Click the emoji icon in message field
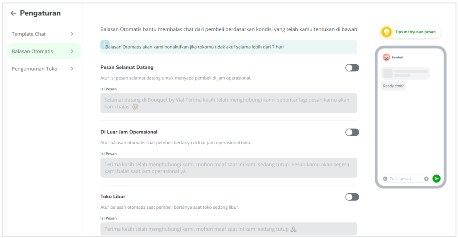This screenshot has height=238, width=458. (x=385, y=179)
